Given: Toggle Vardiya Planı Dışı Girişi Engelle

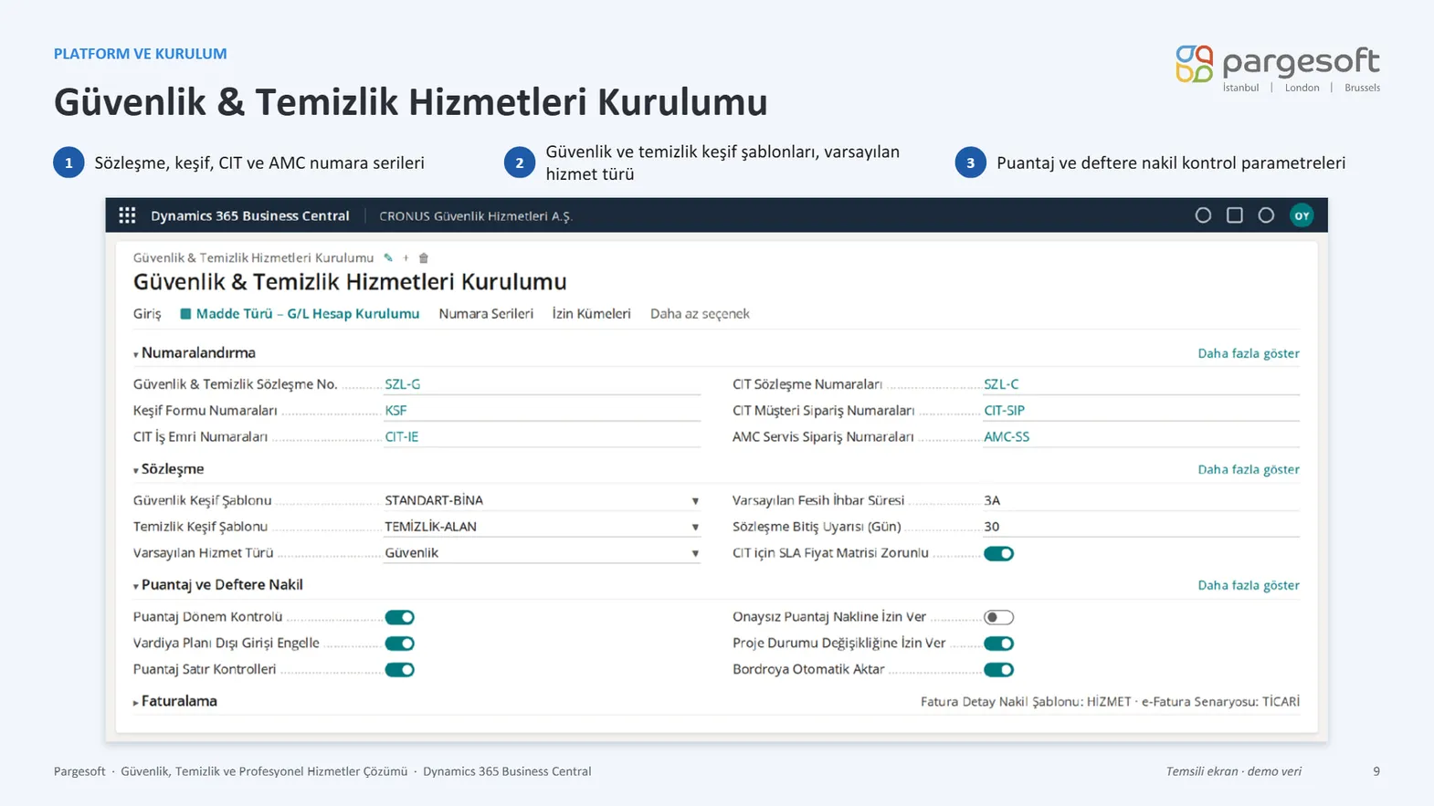Looking at the screenshot, I should coord(400,644).
